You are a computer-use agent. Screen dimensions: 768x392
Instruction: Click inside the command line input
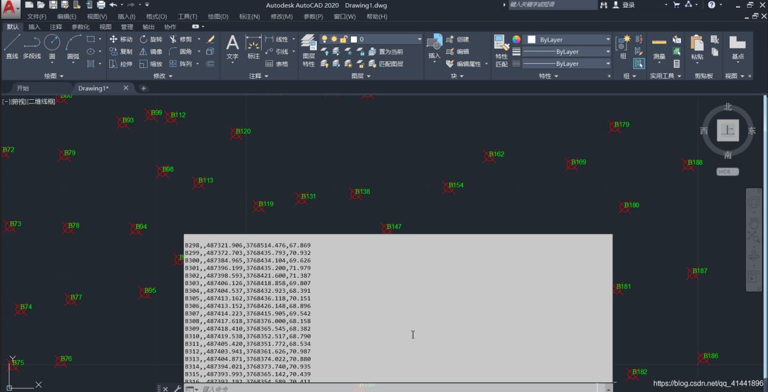click(x=256, y=388)
